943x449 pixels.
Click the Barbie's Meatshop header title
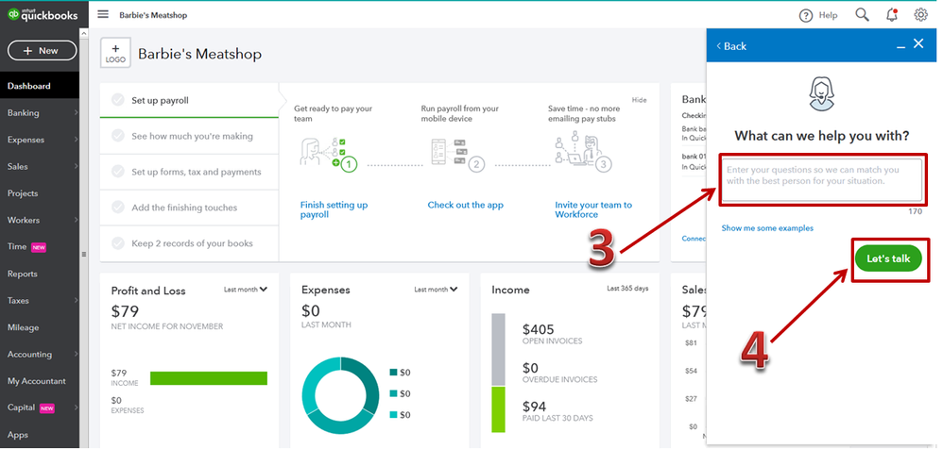(x=199, y=54)
